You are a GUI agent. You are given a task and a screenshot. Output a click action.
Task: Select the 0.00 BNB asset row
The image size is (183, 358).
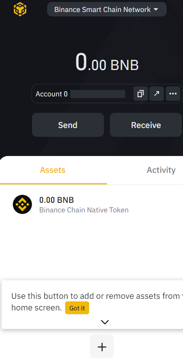(91, 204)
